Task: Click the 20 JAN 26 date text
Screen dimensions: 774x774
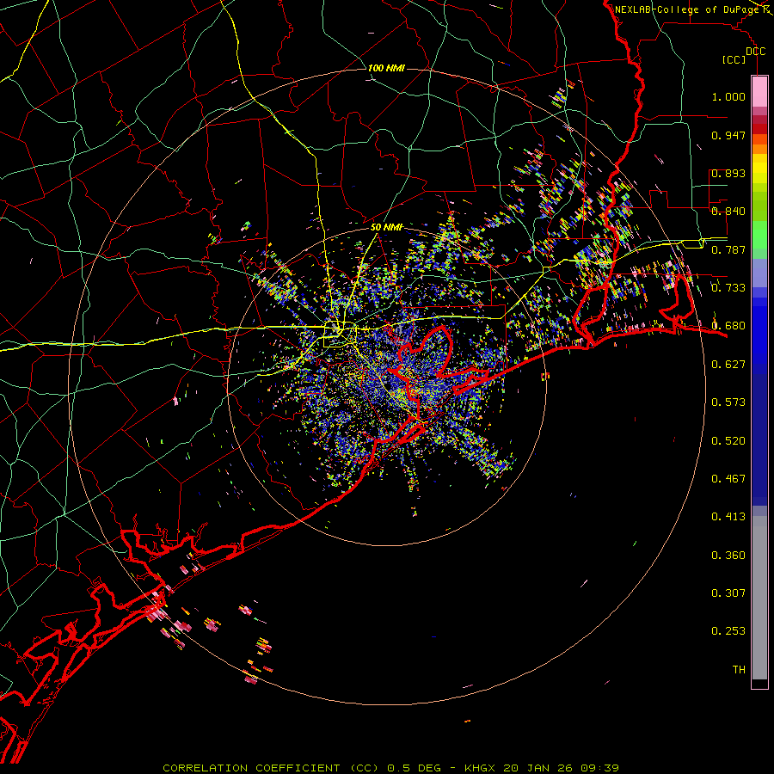Action: click(x=538, y=768)
